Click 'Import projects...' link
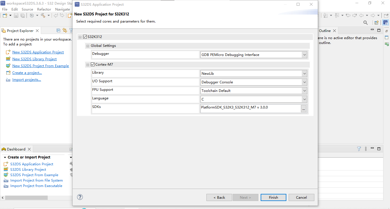Image resolution: width=390 pixels, height=209 pixels. [x=27, y=79]
